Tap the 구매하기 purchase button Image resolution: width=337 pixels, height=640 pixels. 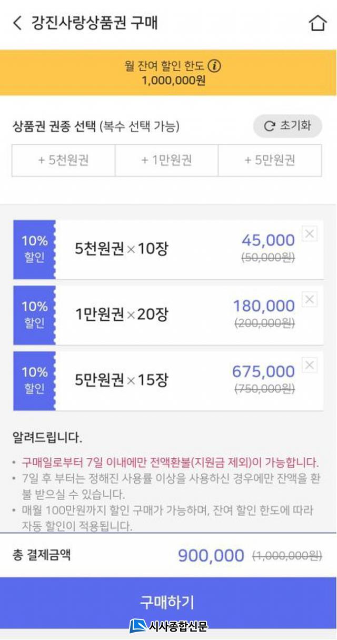click(167, 601)
